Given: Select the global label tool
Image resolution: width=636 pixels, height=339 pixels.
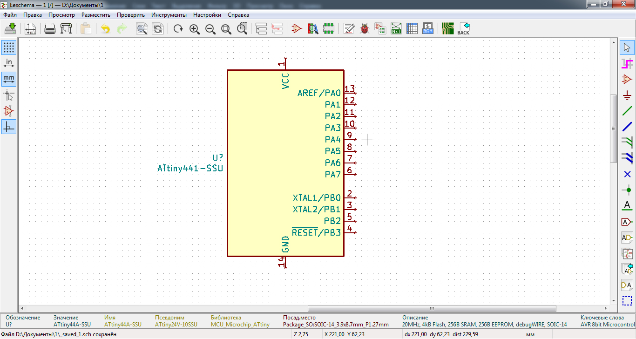Looking at the screenshot, I should coord(627,222).
